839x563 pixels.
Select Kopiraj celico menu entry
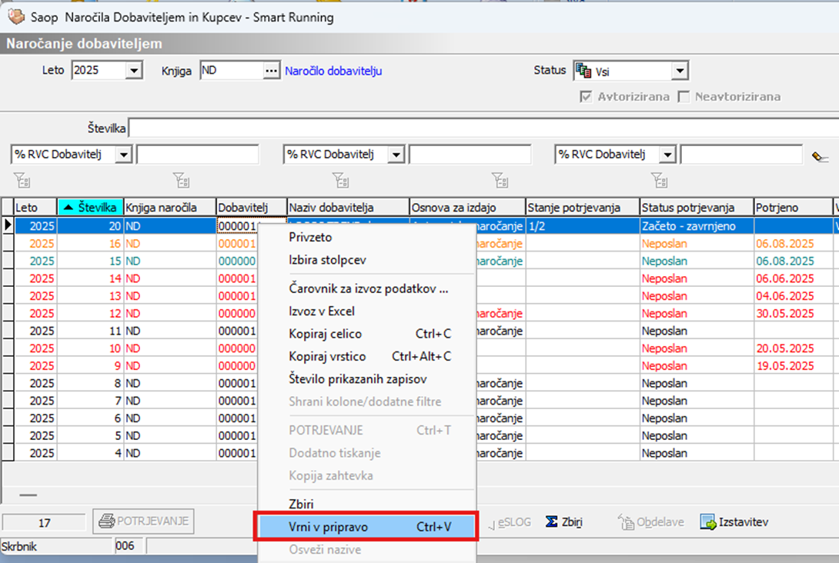(366, 334)
